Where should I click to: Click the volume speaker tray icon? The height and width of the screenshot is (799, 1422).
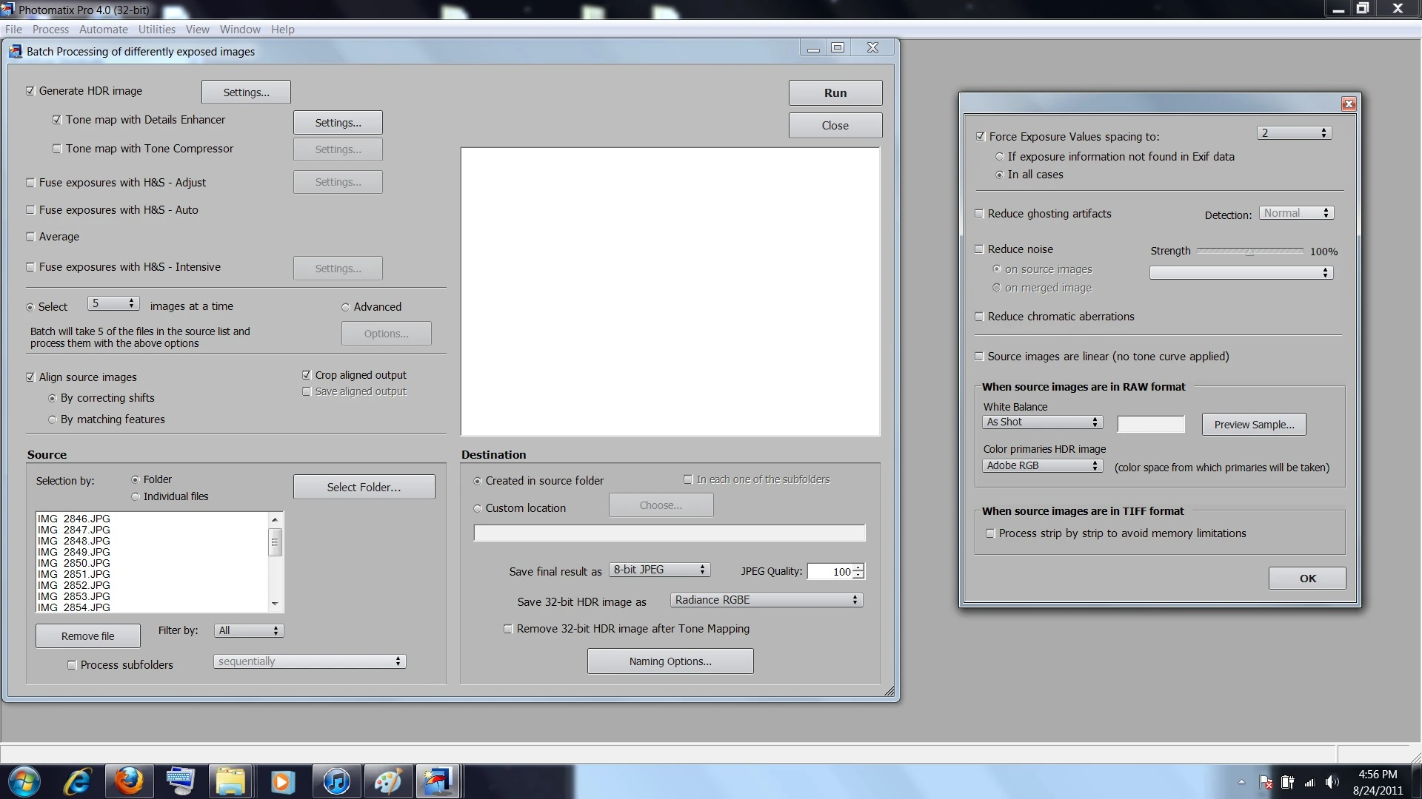[x=1332, y=783]
